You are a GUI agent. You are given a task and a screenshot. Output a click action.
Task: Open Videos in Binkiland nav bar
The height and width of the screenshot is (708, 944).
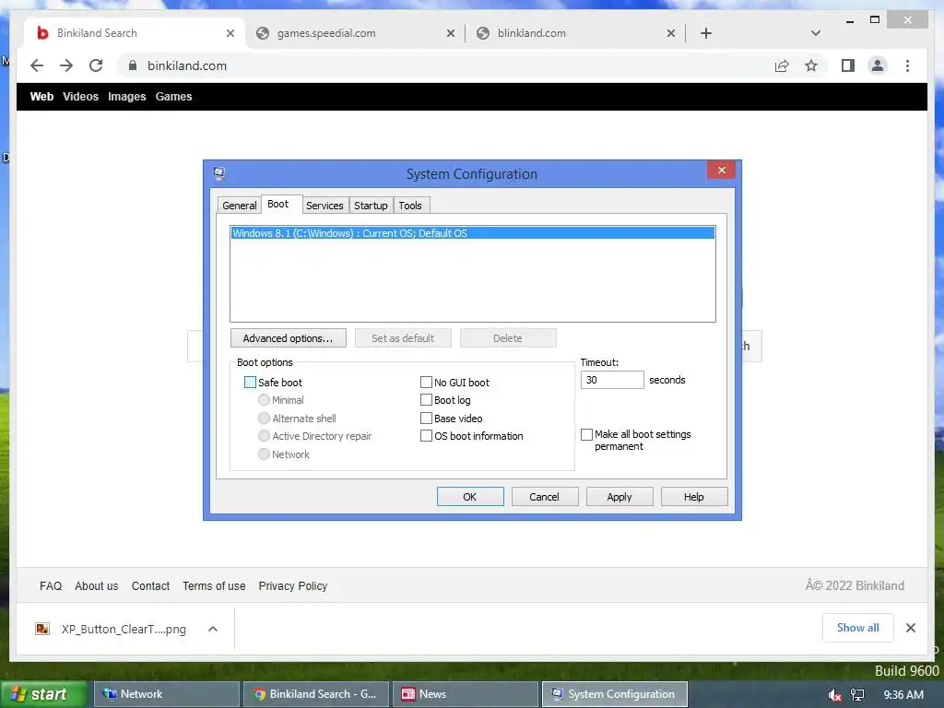pos(81,96)
